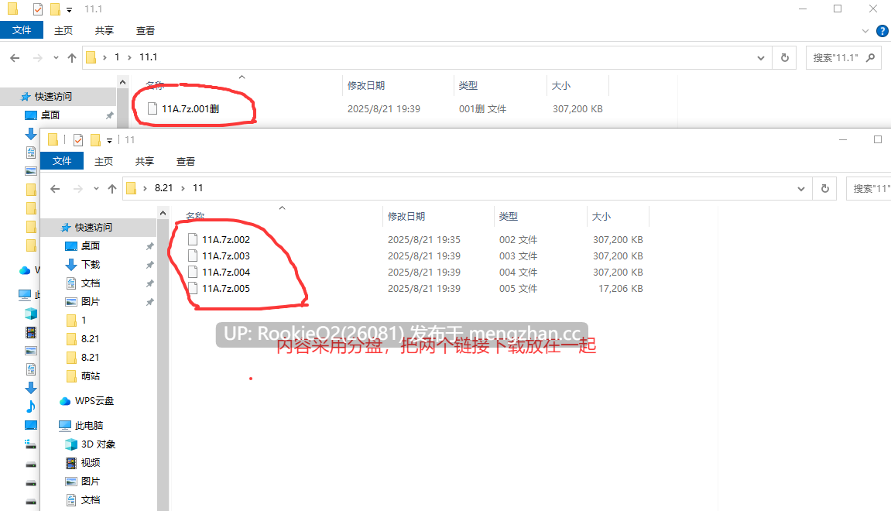Unpin 图片 via pin icon in 11 window
The image size is (891, 511).
(149, 302)
